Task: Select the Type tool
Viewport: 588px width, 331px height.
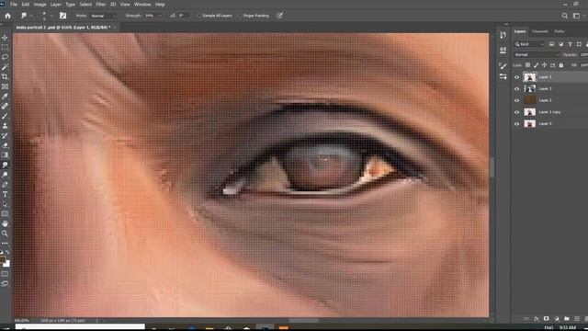Action: (x=5, y=194)
